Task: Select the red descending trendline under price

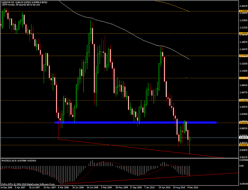Action: point(141,148)
